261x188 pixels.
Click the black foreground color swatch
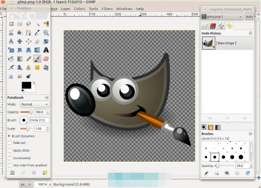[x=26, y=85]
